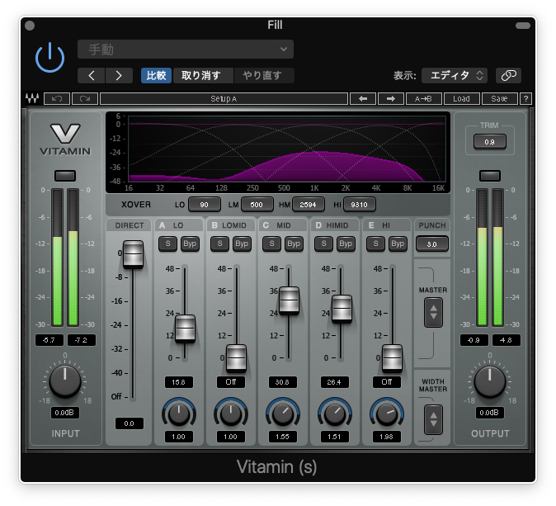Screen dimensions: 556x506
Task: Click the input meter clip indicator
Action: [65, 176]
